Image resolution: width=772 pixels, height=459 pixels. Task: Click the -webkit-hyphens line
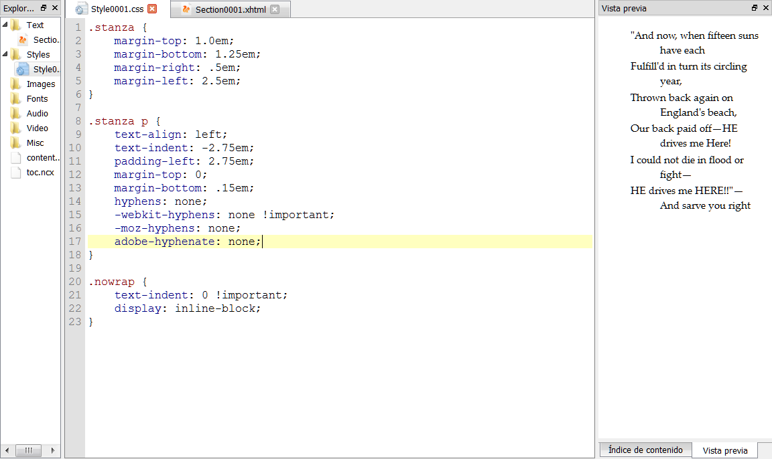pyautogui.click(x=224, y=214)
